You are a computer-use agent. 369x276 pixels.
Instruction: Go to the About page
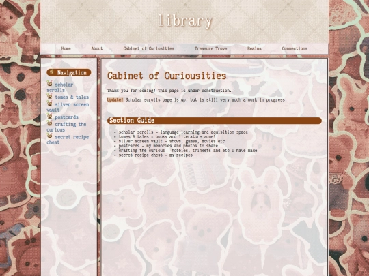point(97,48)
